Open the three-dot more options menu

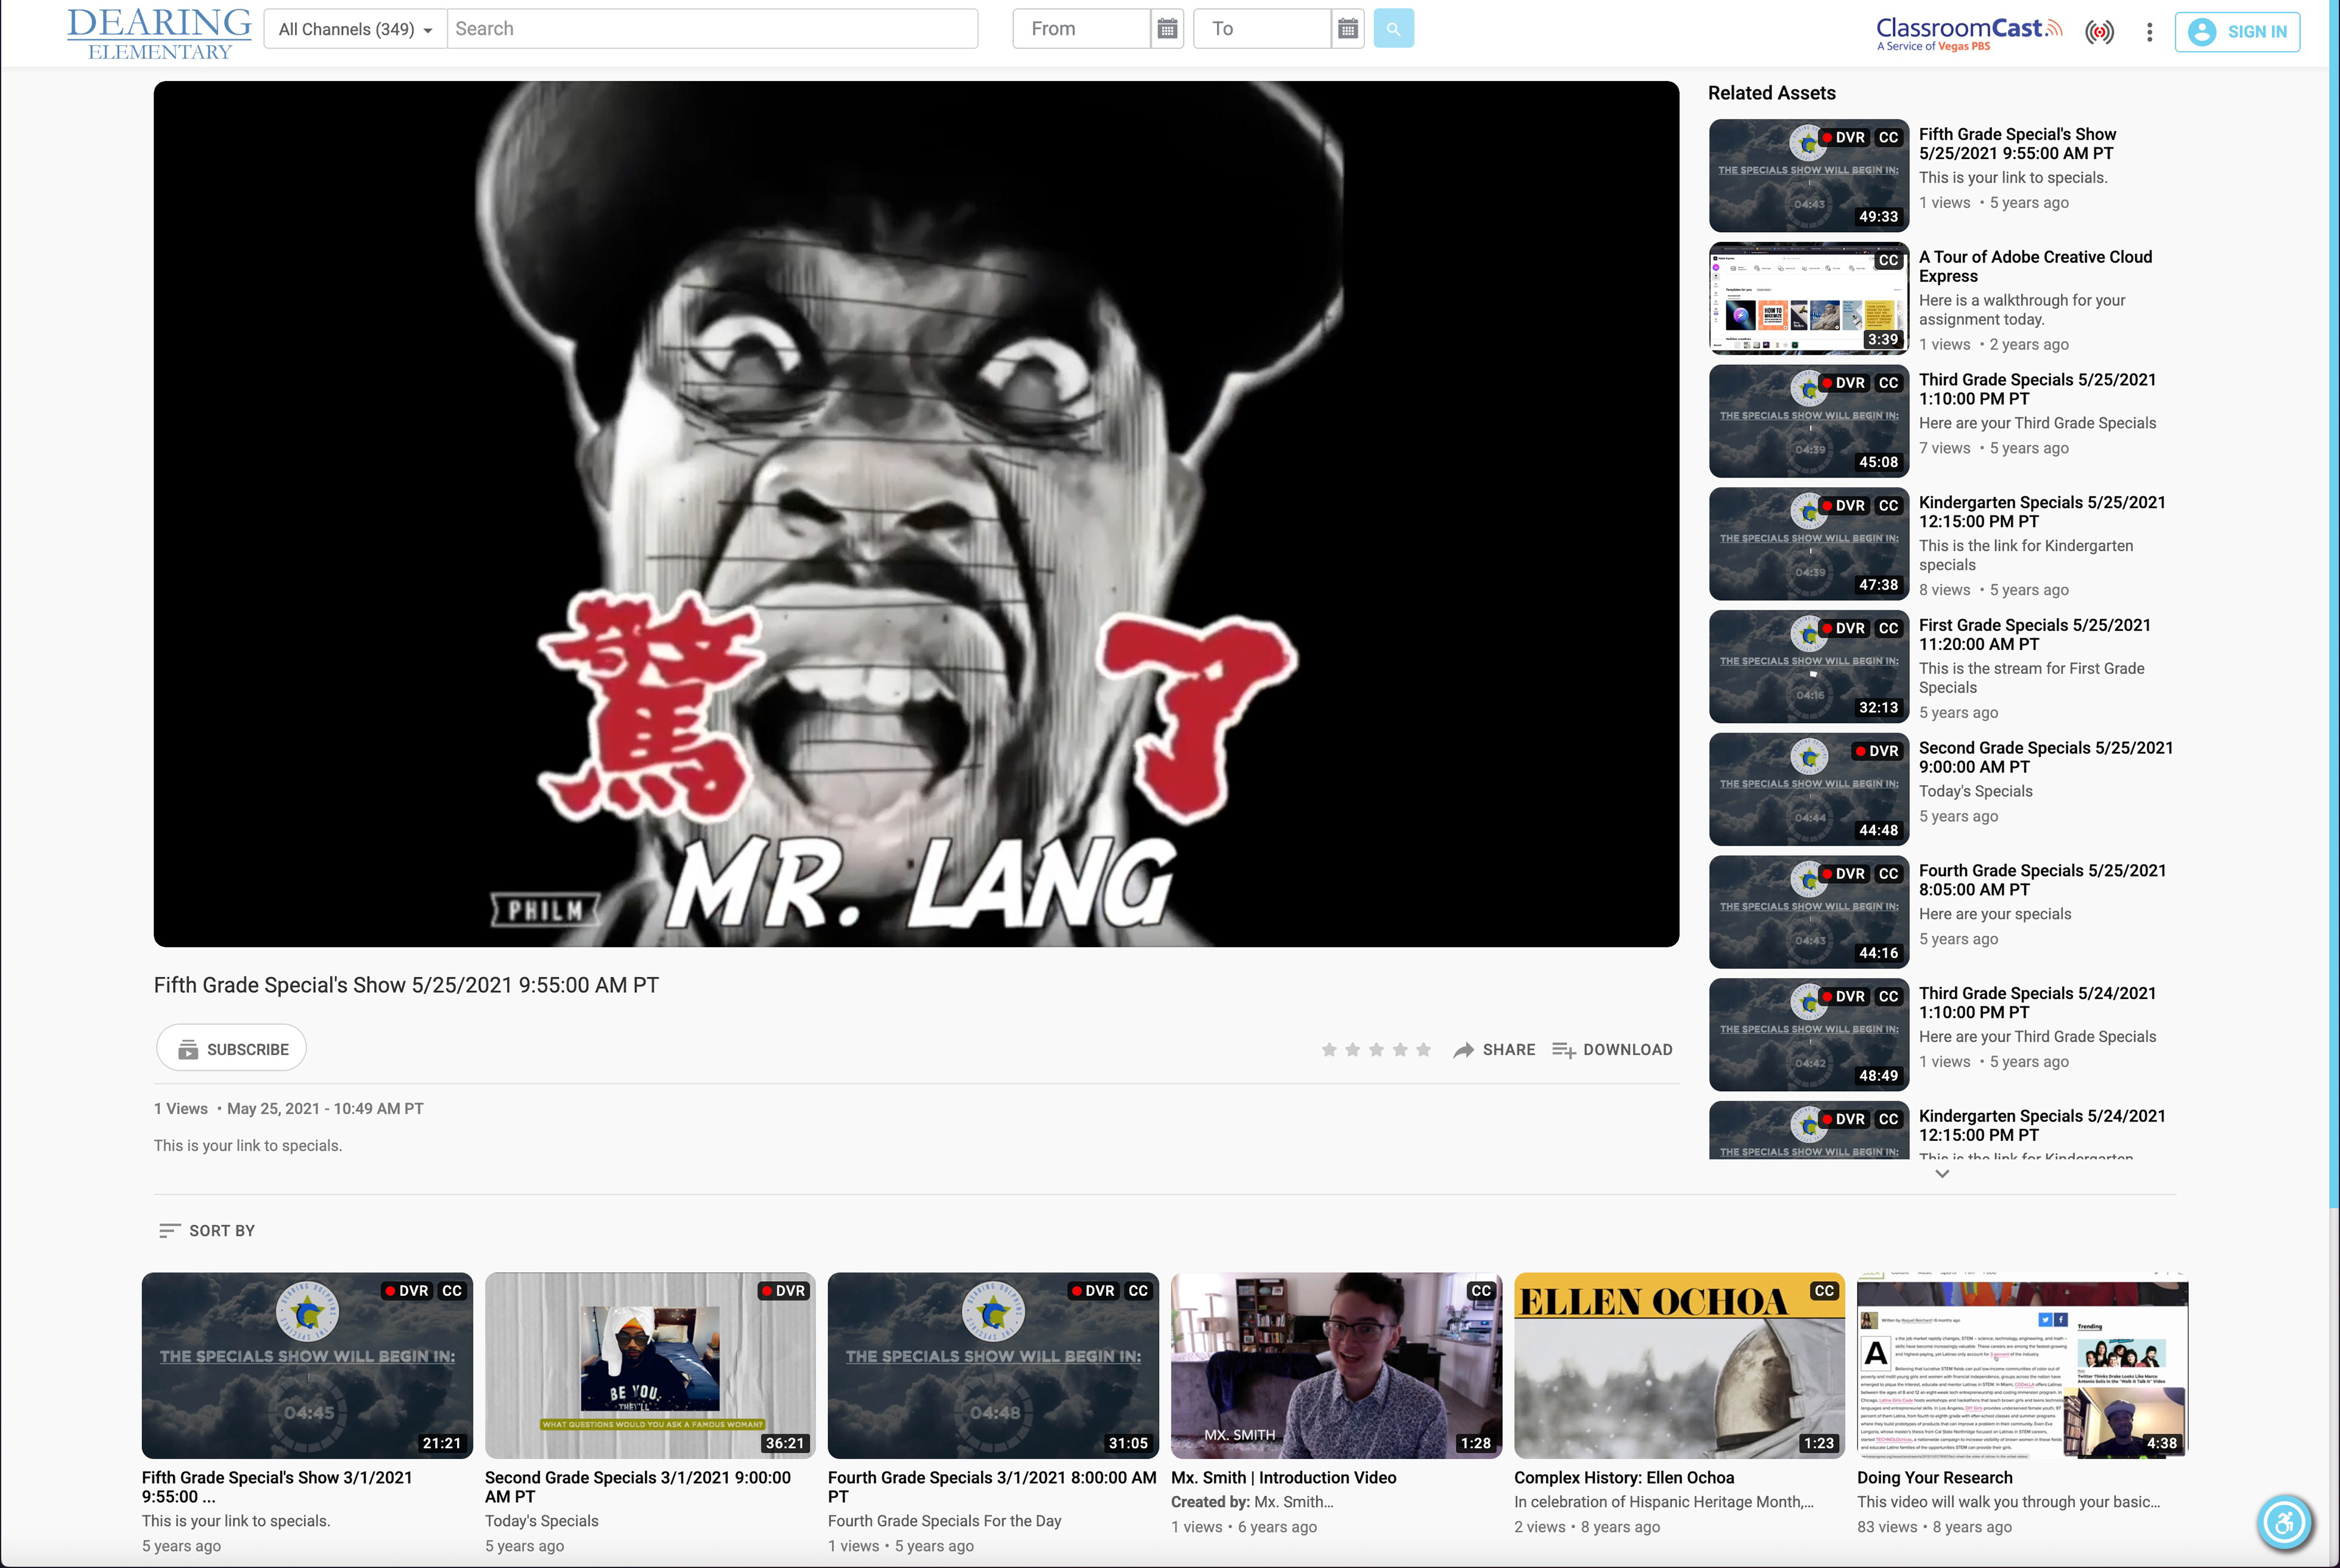[2149, 32]
